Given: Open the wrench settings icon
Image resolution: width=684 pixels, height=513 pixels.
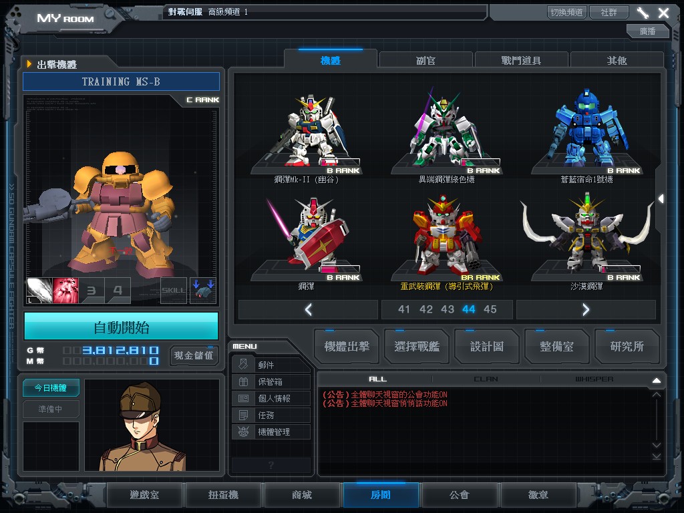Looking at the screenshot, I should click(x=643, y=12).
